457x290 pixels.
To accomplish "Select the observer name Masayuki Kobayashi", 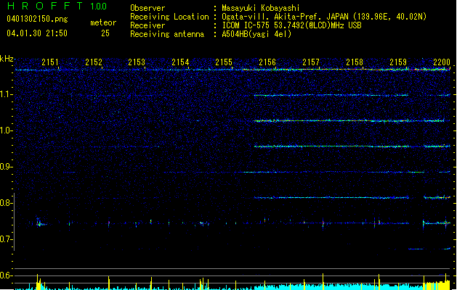I will [x=261, y=8].
